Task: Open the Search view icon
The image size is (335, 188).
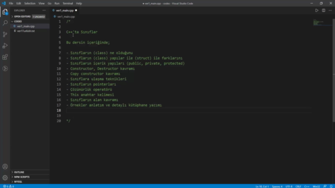Action: point(5,23)
